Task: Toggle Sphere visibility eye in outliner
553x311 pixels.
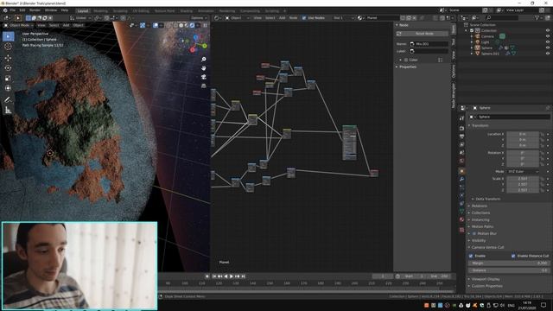Action: pos(548,48)
